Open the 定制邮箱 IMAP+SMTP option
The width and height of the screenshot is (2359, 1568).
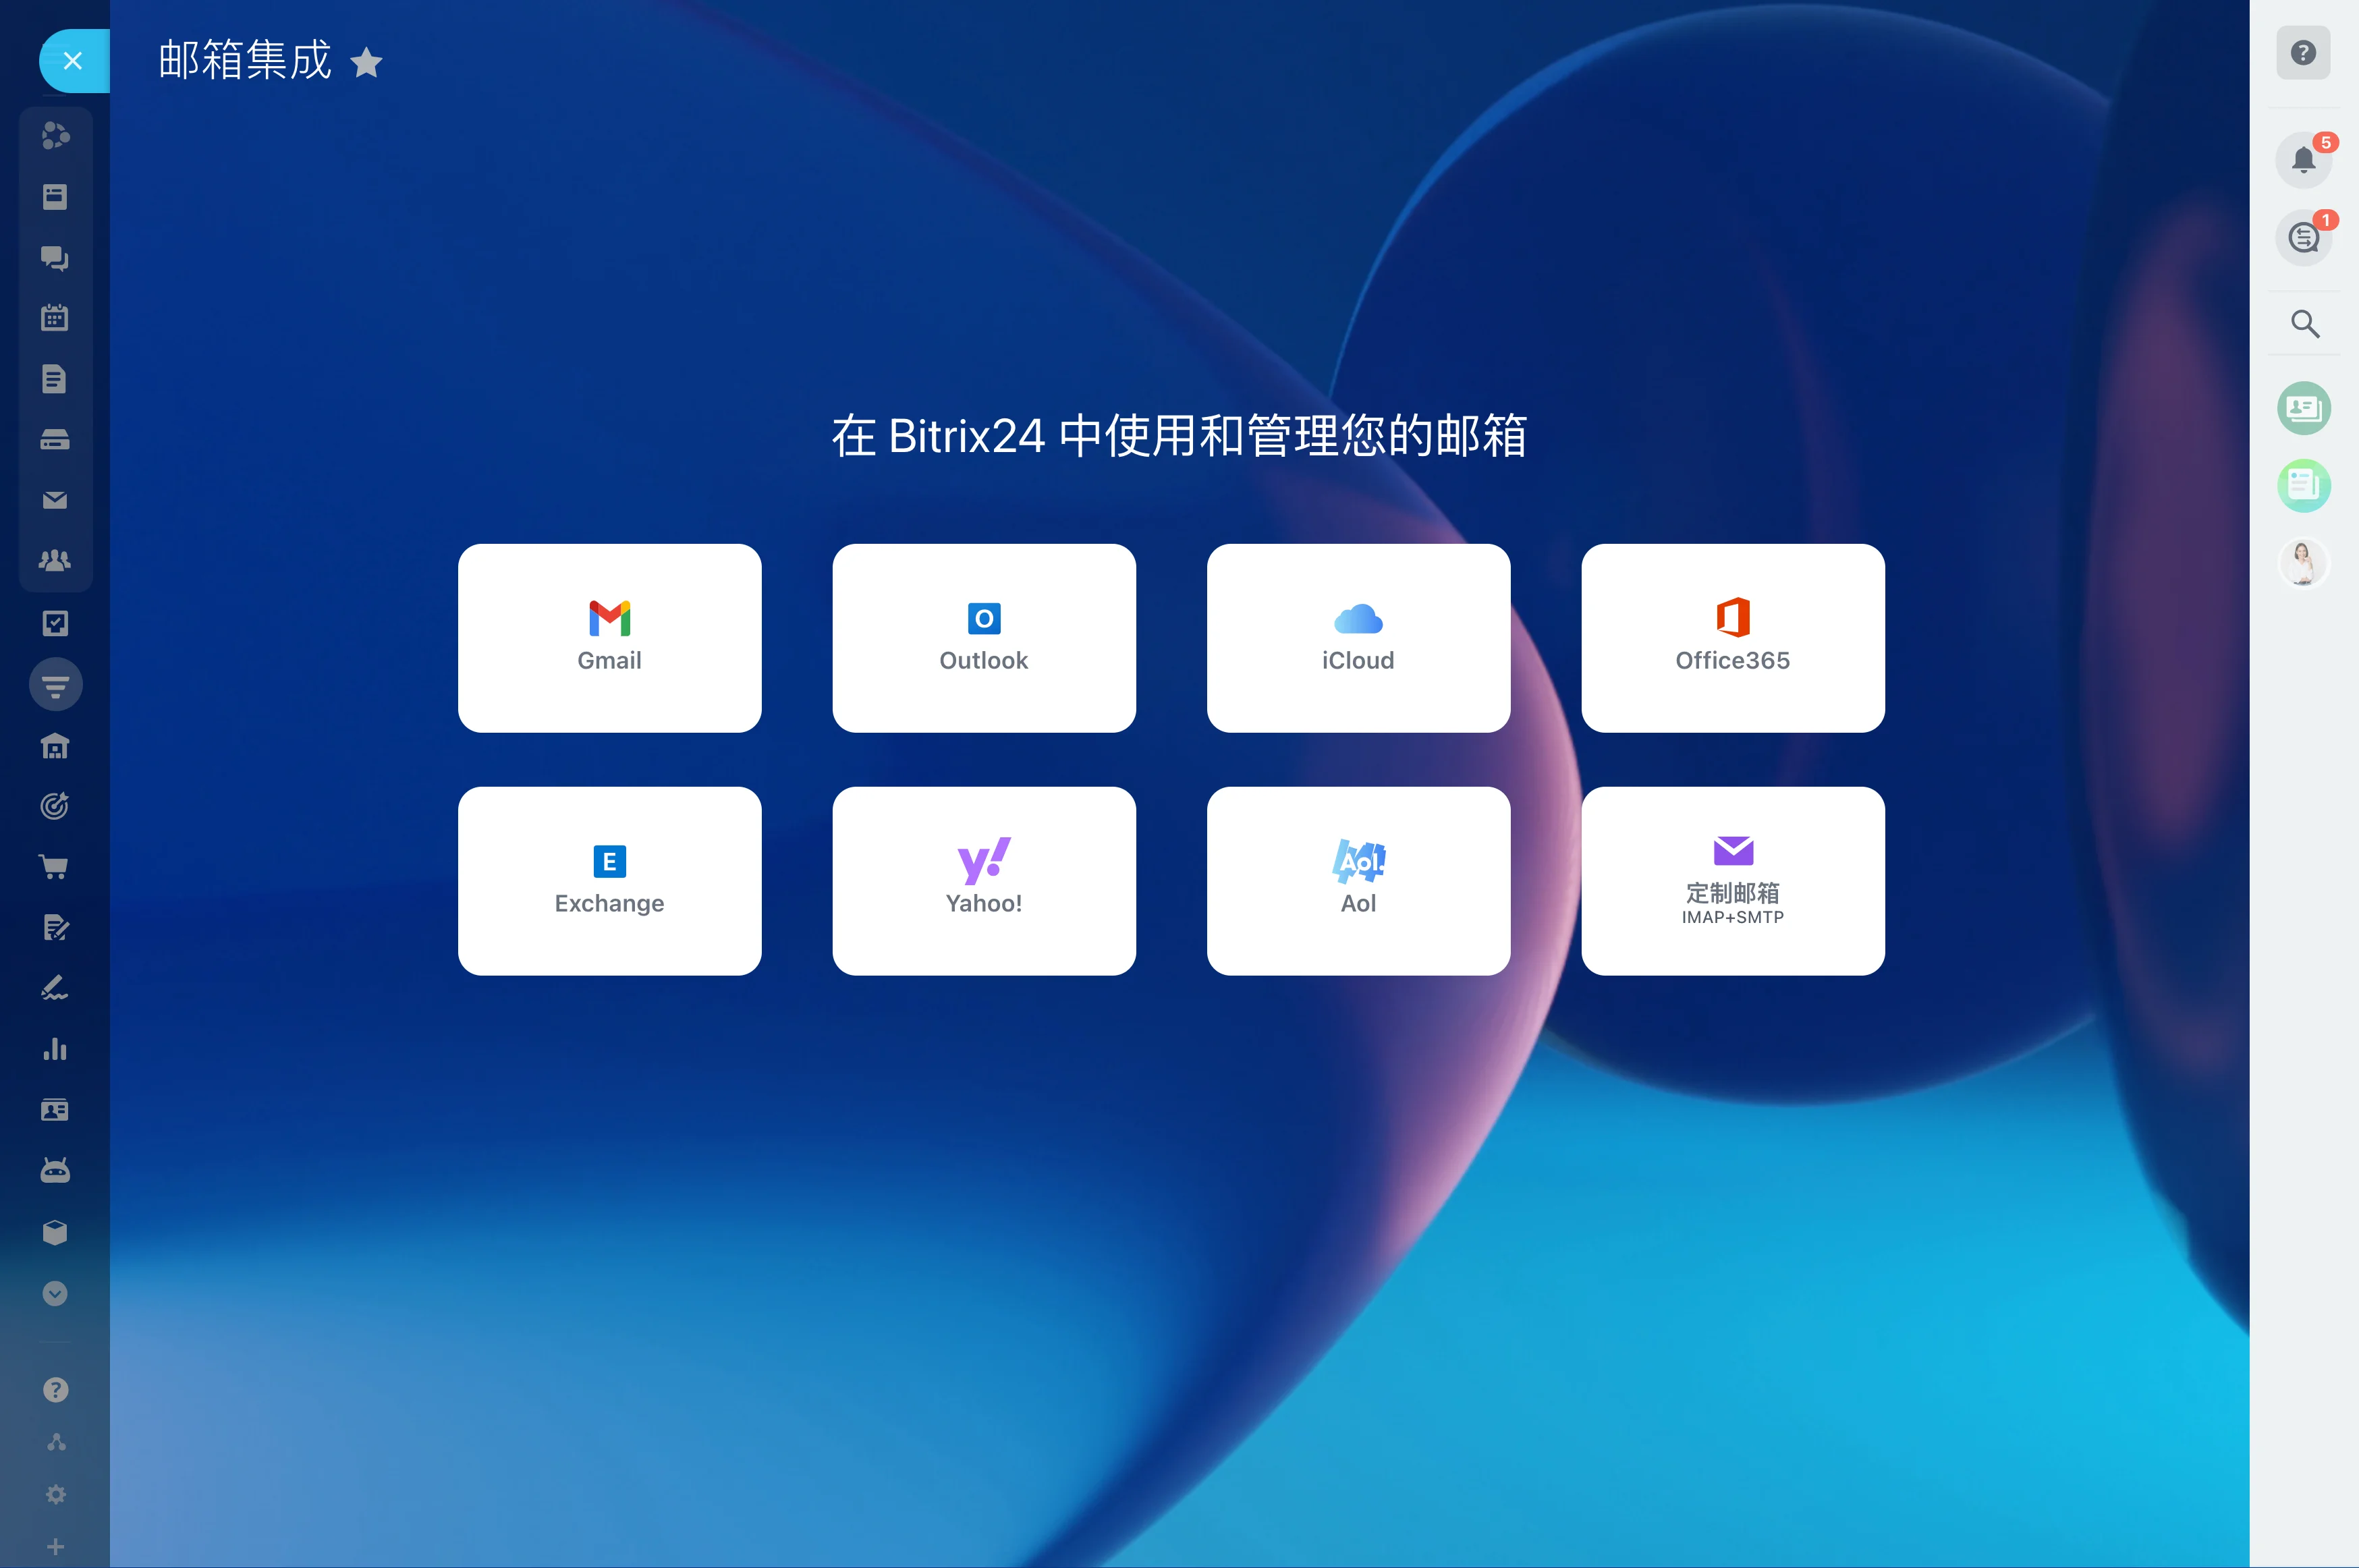[1733, 881]
